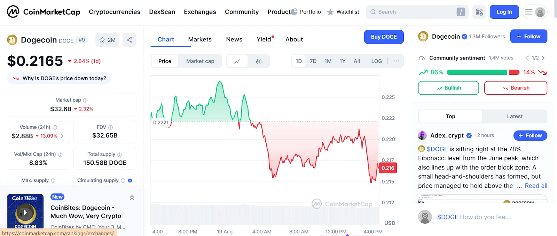Click the QR code scan icon

[479, 12]
